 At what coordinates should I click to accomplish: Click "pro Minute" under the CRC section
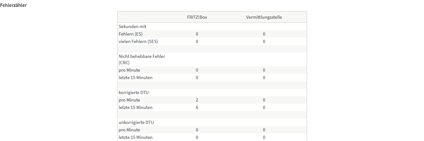(129, 70)
